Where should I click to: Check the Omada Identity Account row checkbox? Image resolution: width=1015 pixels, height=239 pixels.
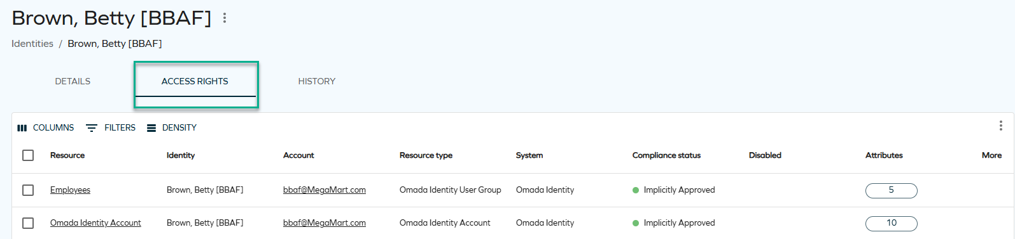(x=28, y=223)
